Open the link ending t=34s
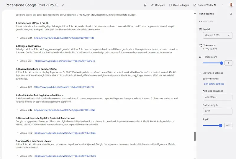 point(65,61)
